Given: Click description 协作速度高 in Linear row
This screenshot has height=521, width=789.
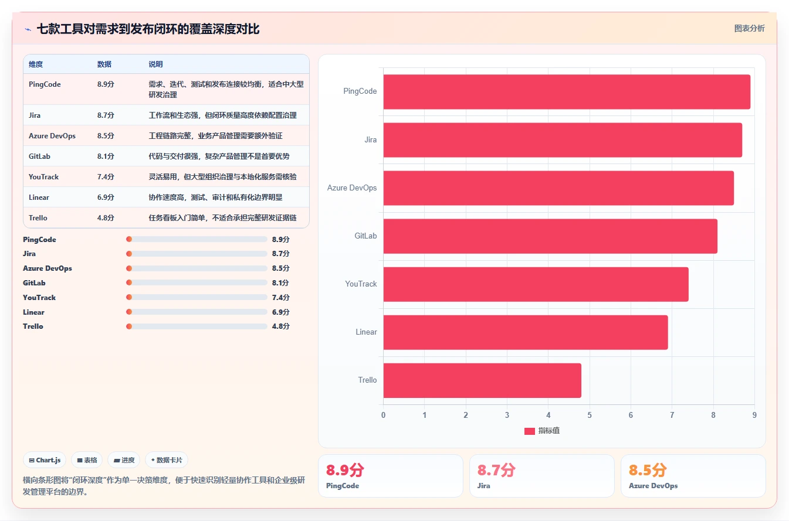Looking at the screenshot, I should [215, 197].
